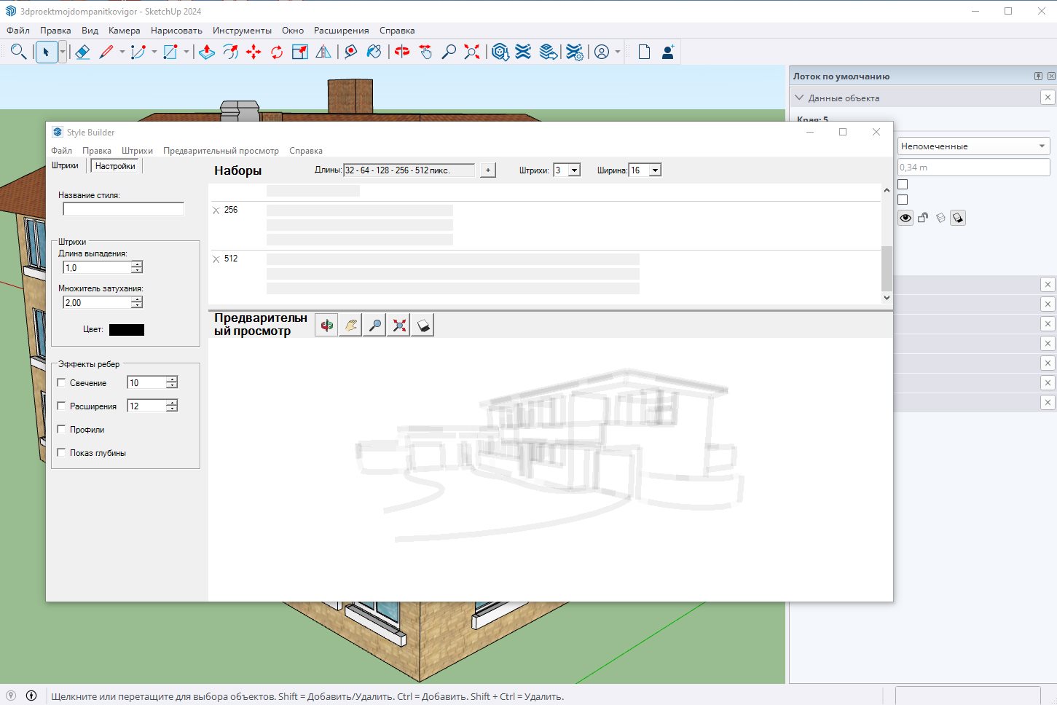Open the account icon dropdown arrow
1057x705 pixels.
[x=617, y=52]
